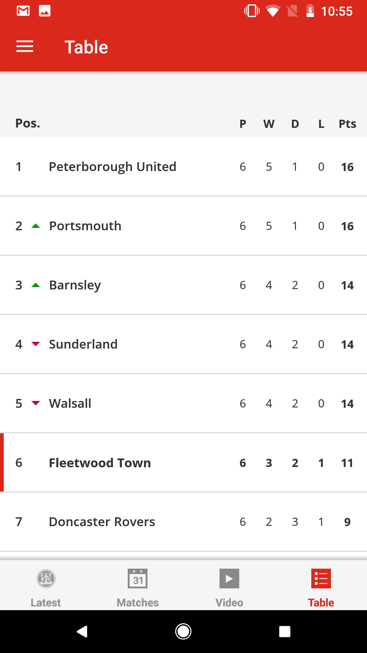Tap the Pts column header
This screenshot has width=367, height=653.
tap(347, 124)
